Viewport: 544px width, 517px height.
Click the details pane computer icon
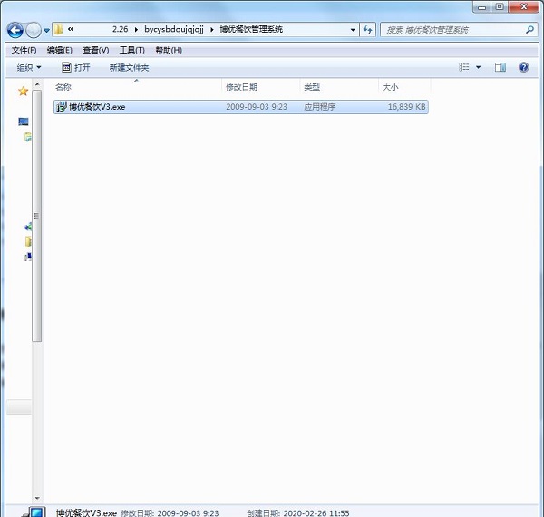(x=34, y=512)
